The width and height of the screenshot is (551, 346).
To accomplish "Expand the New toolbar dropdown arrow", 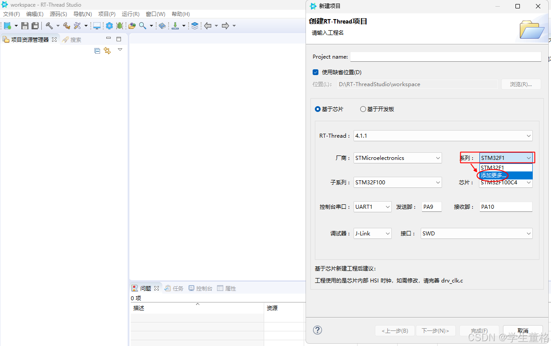I will pyautogui.click(x=16, y=26).
